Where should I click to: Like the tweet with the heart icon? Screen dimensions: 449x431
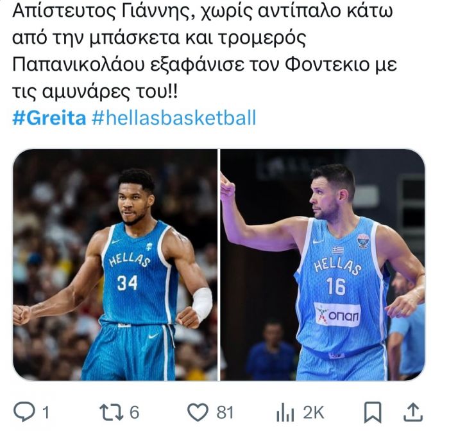pyautogui.click(x=198, y=412)
